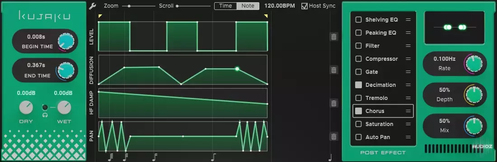Click the PAN lane trash icon

click(x=334, y=136)
